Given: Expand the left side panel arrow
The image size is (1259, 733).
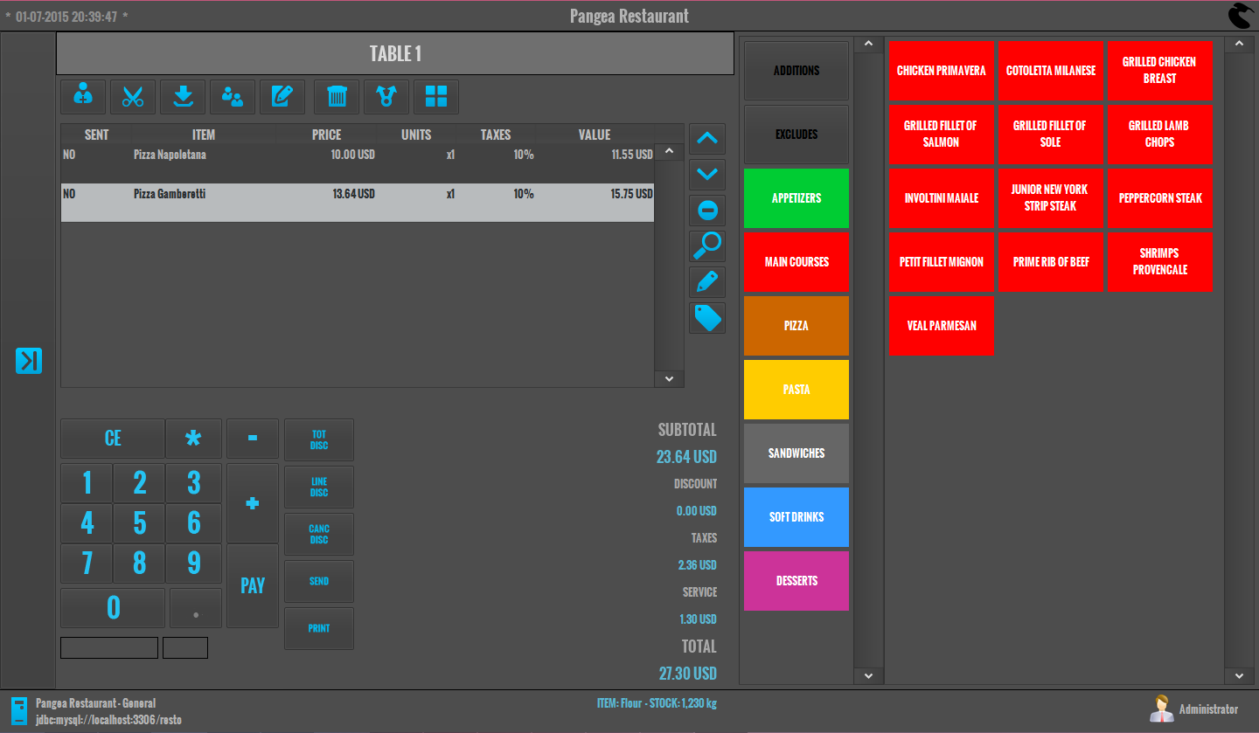Looking at the screenshot, I should (x=29, y=361).
